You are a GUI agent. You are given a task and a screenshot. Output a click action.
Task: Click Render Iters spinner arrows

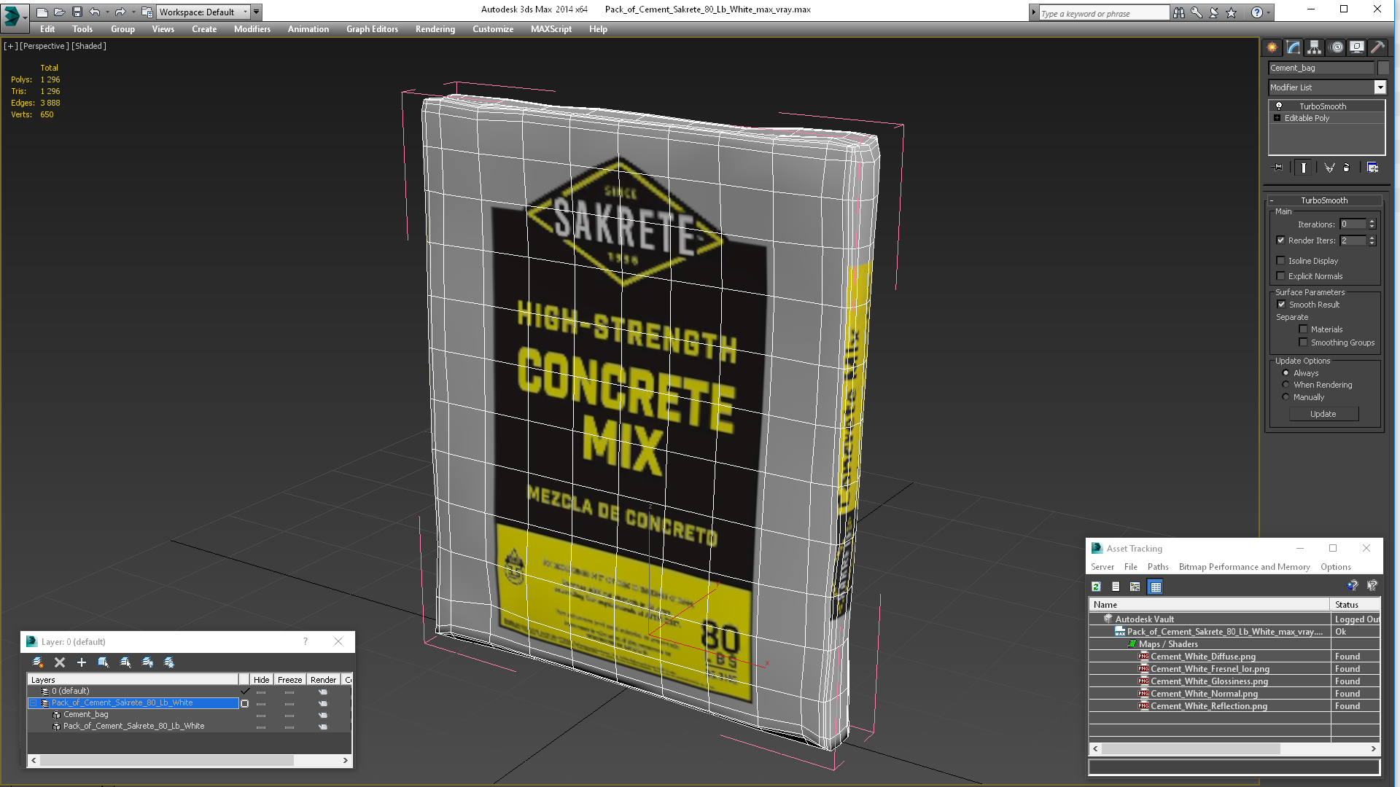pos(1372,240)
